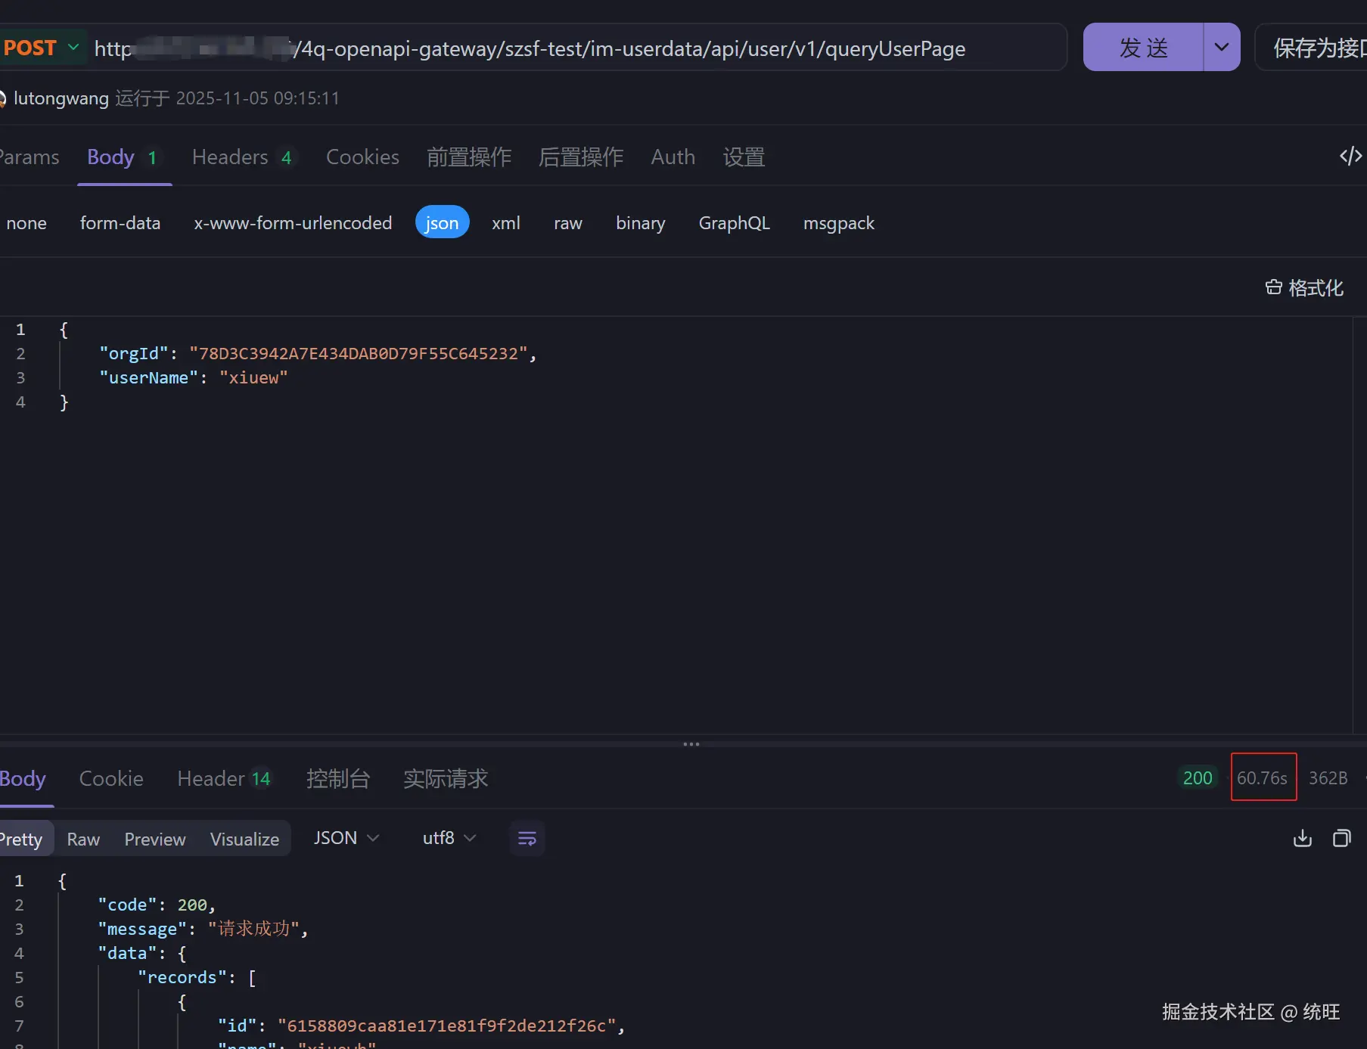Open the 设置 settings tab
1367x1049 pixels.
point(744,157)
